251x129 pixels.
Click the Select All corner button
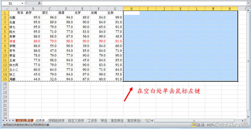point(5,9)
